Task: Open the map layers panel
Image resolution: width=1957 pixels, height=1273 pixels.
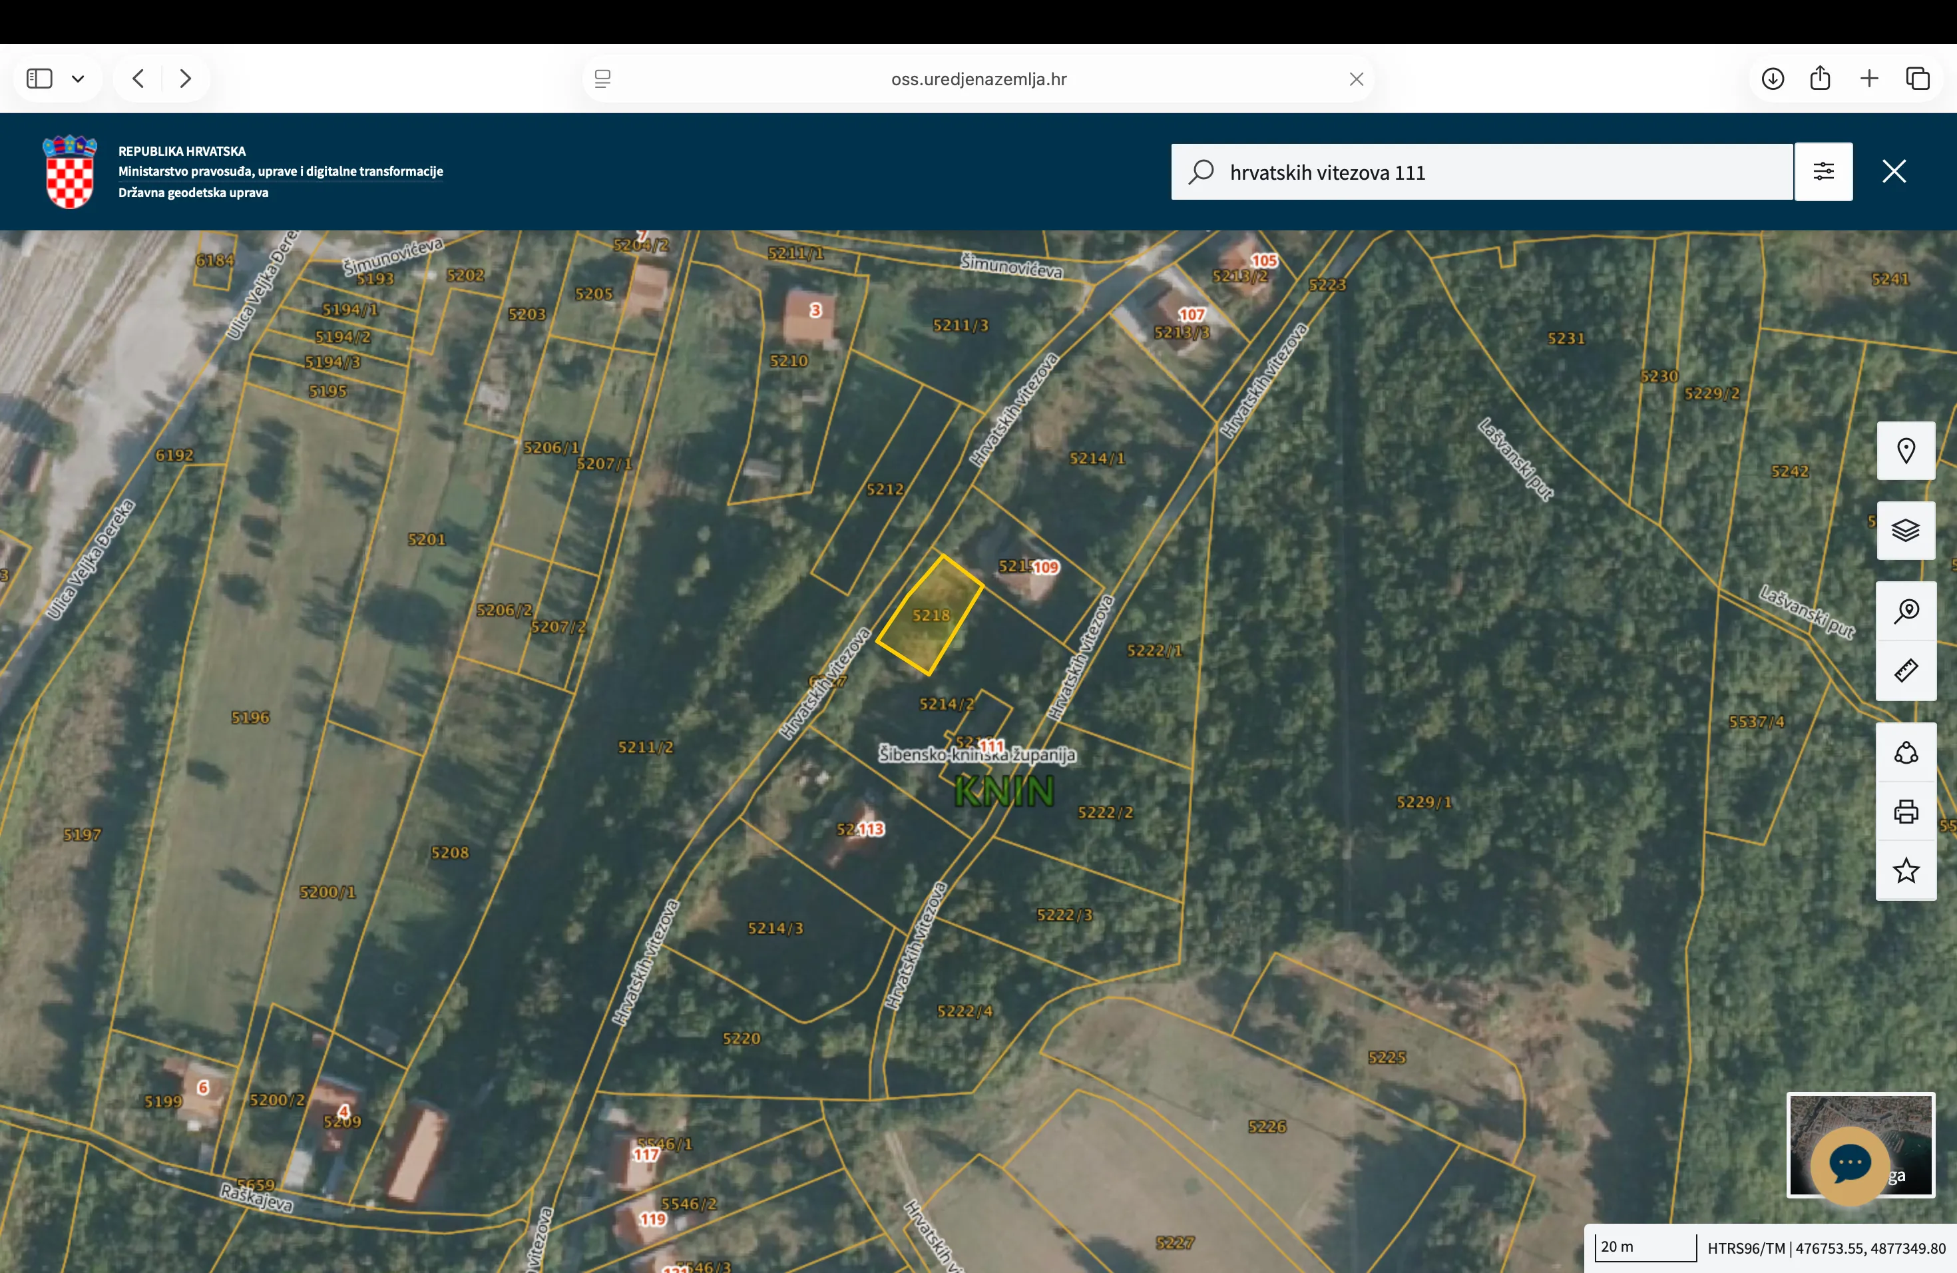Action: pos(1906,531)
